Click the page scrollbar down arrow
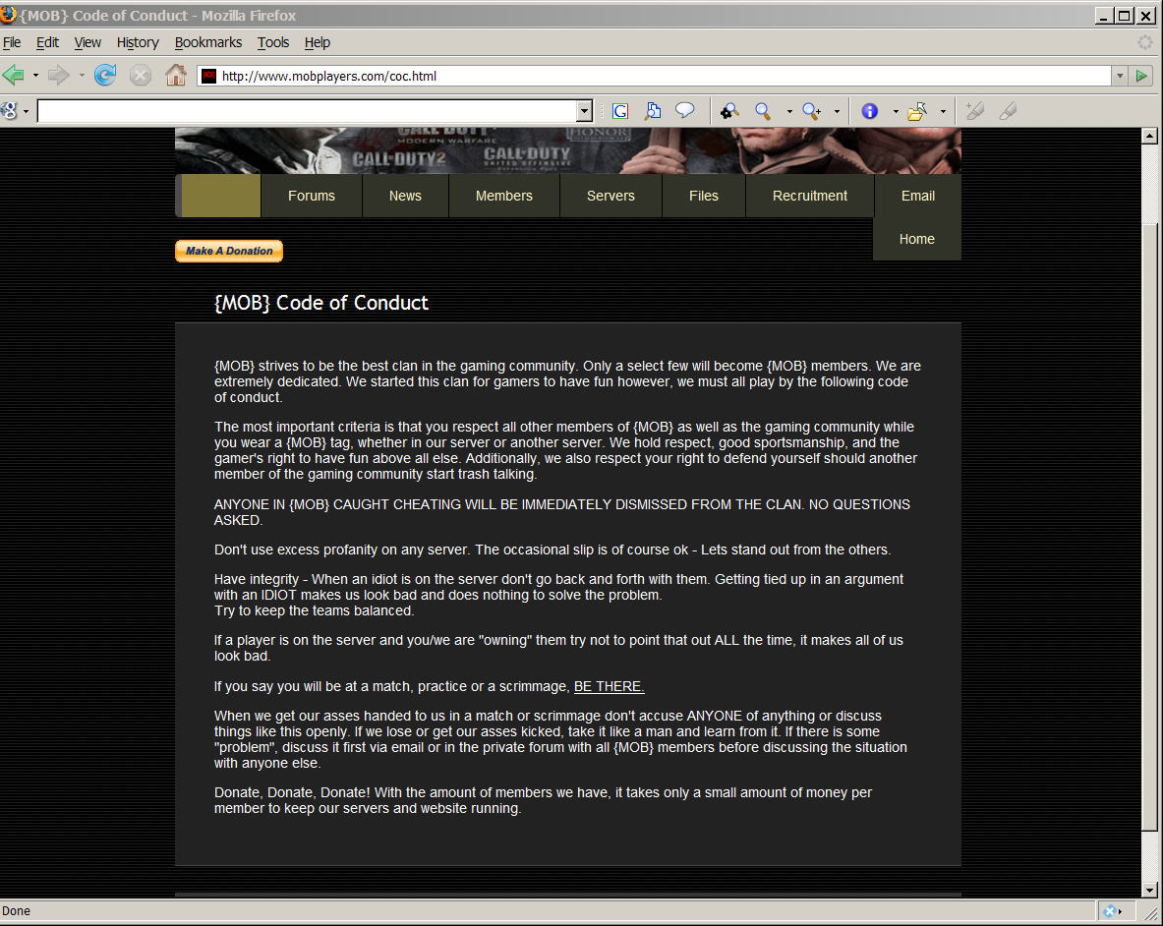Image resolution: width=1163 pixels, height=926 pixels. [1149, 890]
